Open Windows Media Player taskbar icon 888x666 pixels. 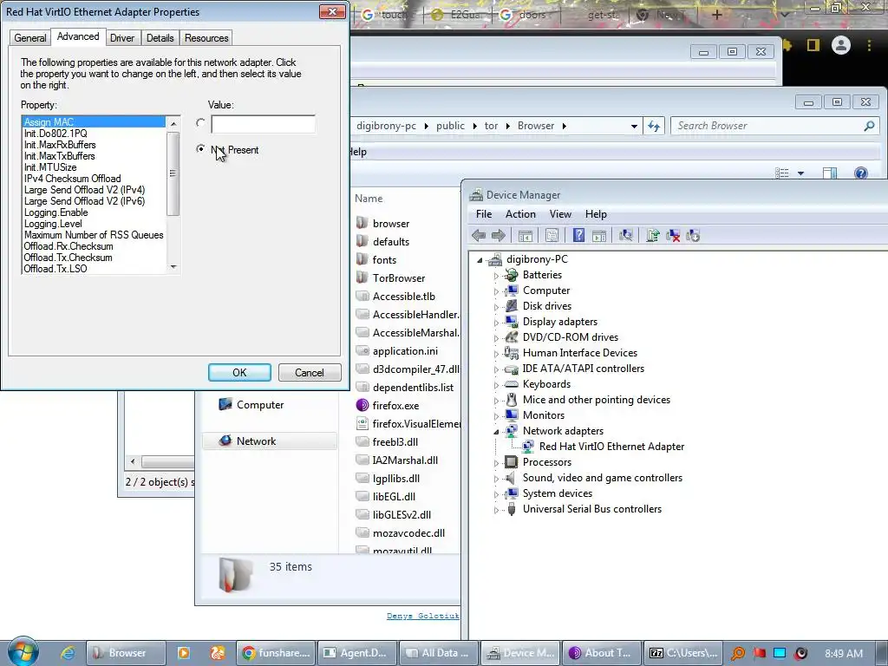(x=184, y=653)
